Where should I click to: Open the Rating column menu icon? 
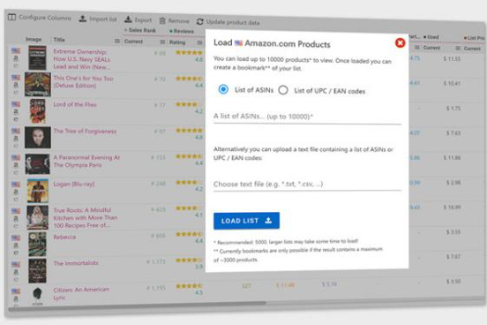pyautogui.click(x=199, y=42)
